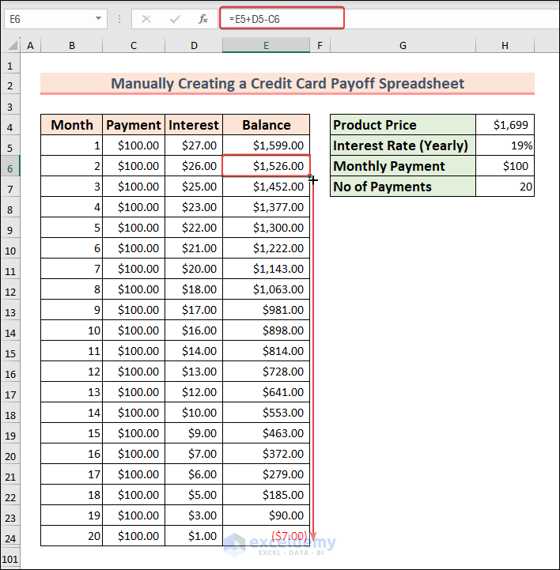560x570 pixels.
Task: Select the negative balance cell '($7.00)'
Action: [x=267, y=535]
